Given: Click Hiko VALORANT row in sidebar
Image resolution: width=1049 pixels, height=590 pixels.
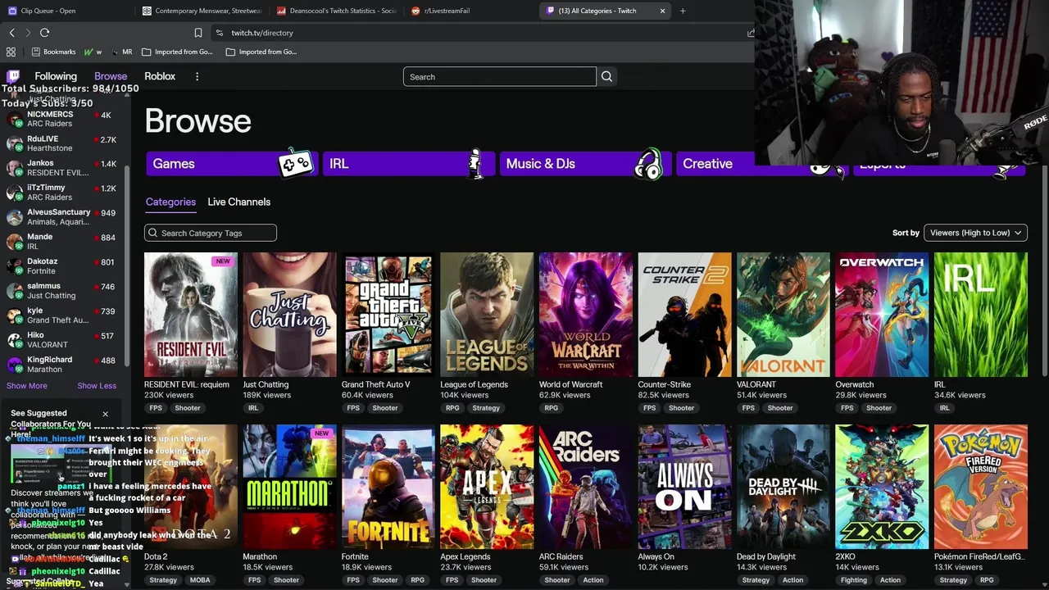Looking at the screenshot, I should (62, 340).
